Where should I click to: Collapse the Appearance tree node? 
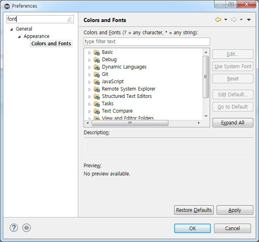pyautogui.click(x=19, y=37)
